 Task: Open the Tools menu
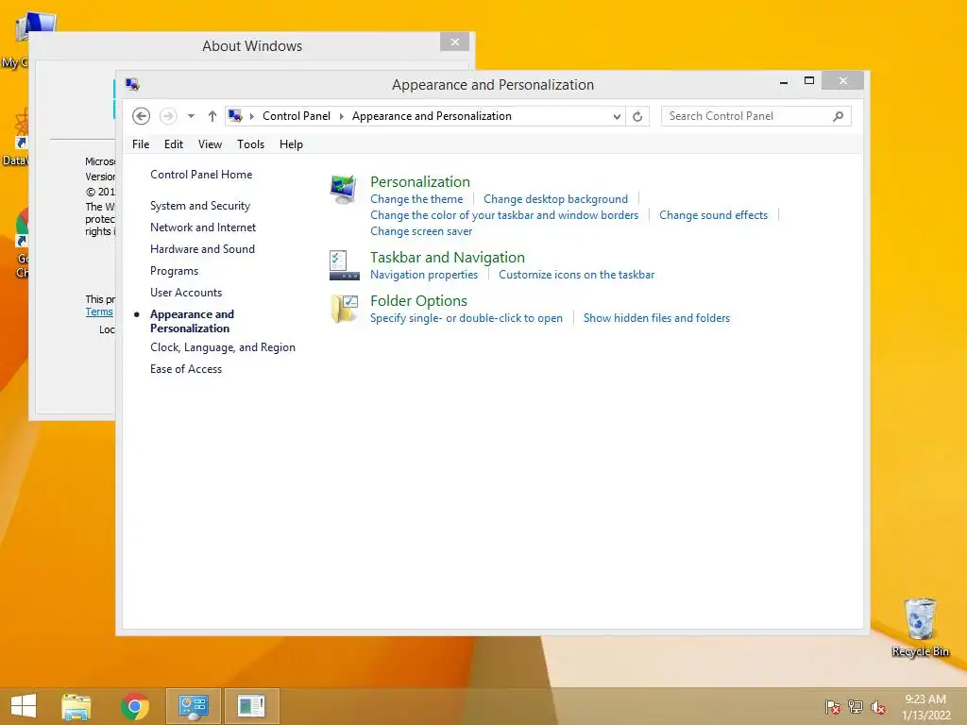(x=250, y=144)
